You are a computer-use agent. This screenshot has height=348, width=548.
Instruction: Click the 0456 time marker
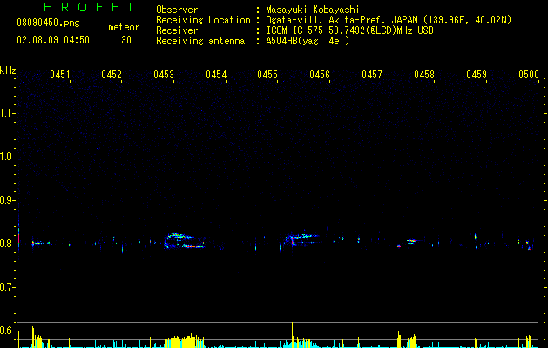coord(320,75)
